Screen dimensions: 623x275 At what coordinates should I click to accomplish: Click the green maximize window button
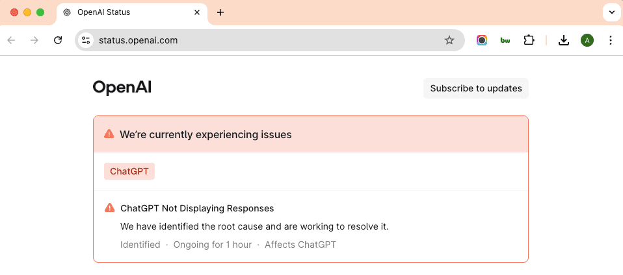[40, 12]
